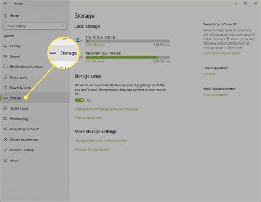
Task: Click the Power & sleep icon
Action: [x=6, y=88]
